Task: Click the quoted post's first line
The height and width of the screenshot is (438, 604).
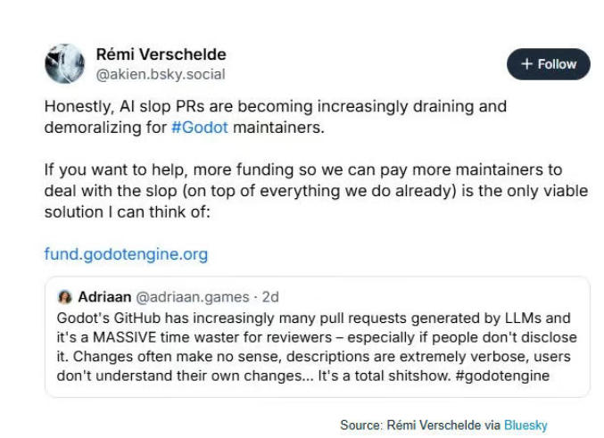Action: tap(317, 318)
